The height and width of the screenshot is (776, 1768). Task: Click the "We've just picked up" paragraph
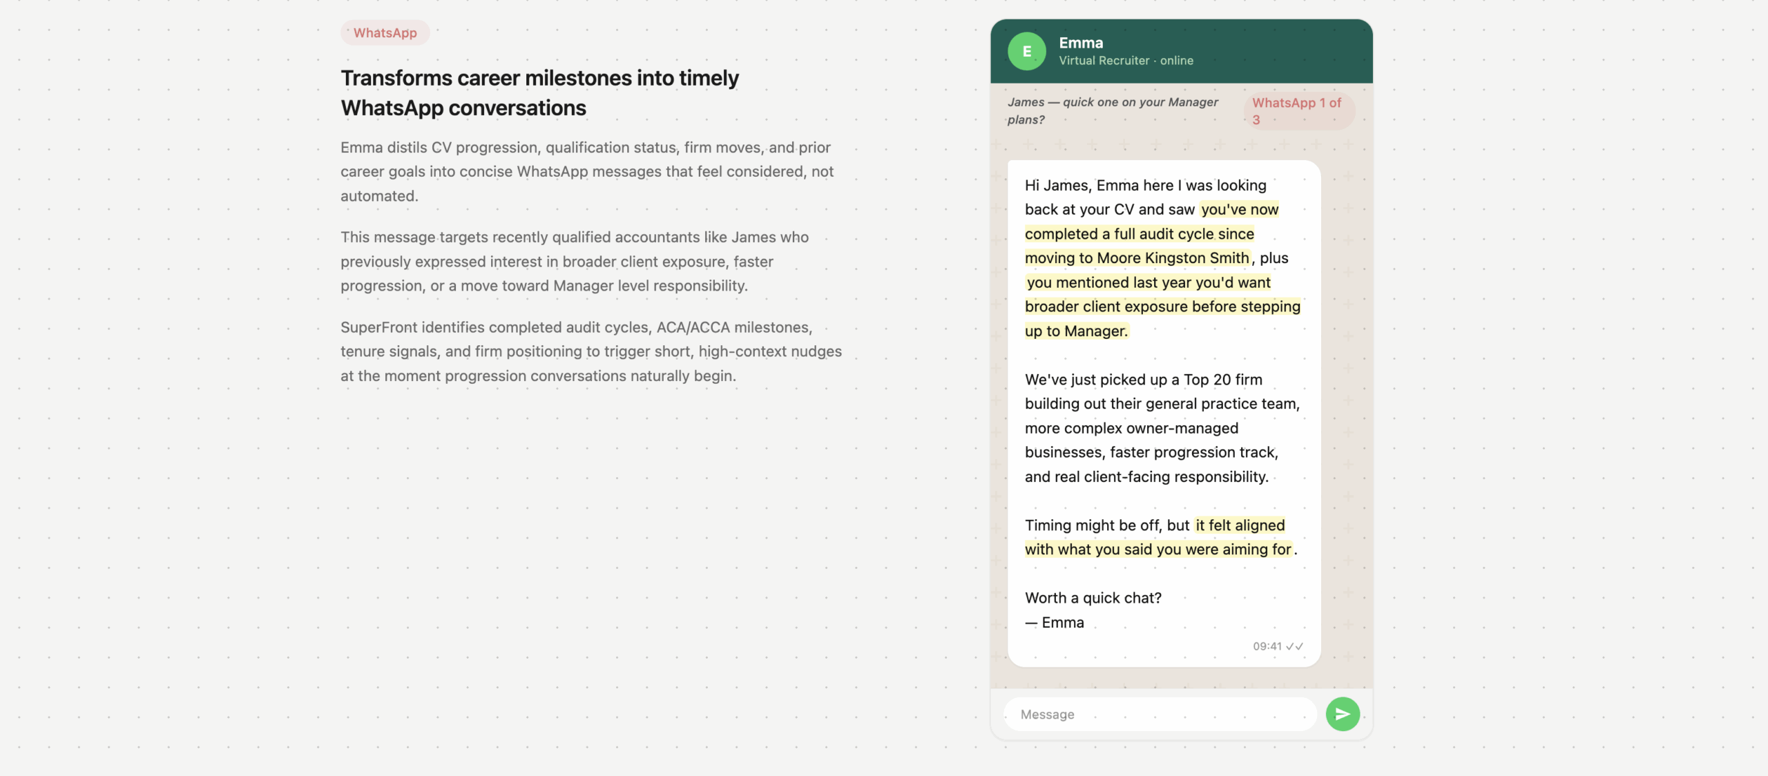point(1162,428)
